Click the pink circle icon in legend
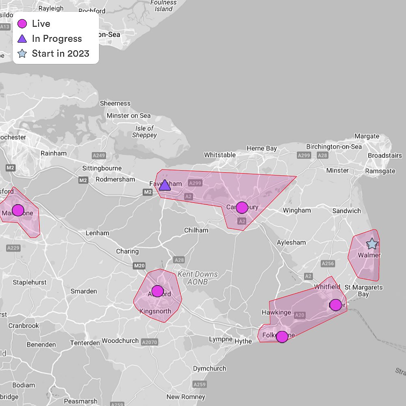 22,24
